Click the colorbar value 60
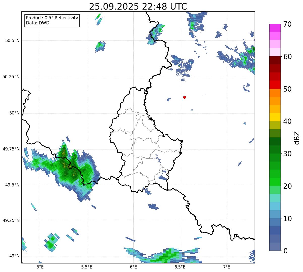This screenshot has height=272, width=303. click(287, 57)
